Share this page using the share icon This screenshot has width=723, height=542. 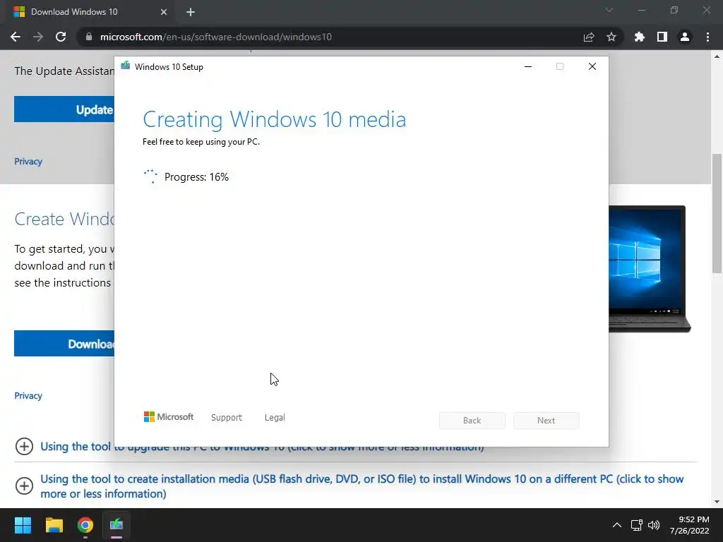(x=588, y=37)
